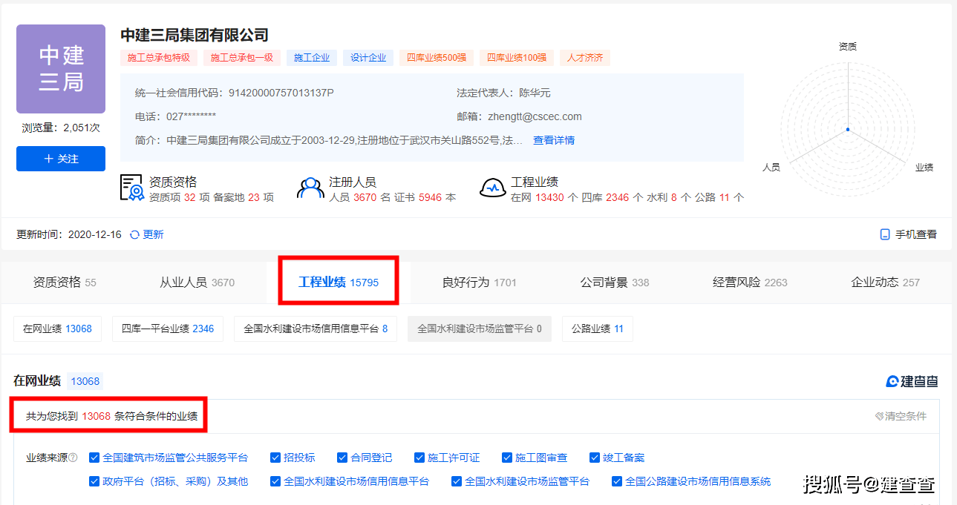Viewport: 957px width, 505px height.
Task: Click the 施工企业 tag
Action: coord(312,58)
